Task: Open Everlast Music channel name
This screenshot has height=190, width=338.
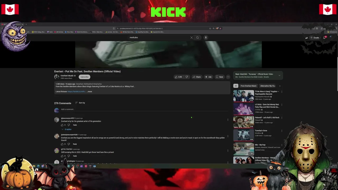Action: pos(67,76)
